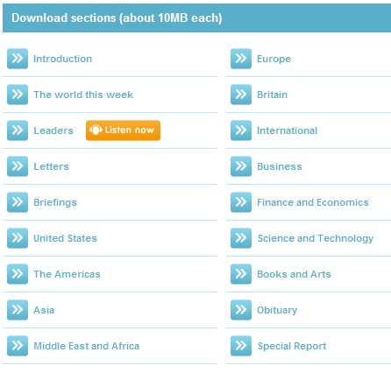Choose The Americas section link
391x373 pixels.
click(67, 274)
